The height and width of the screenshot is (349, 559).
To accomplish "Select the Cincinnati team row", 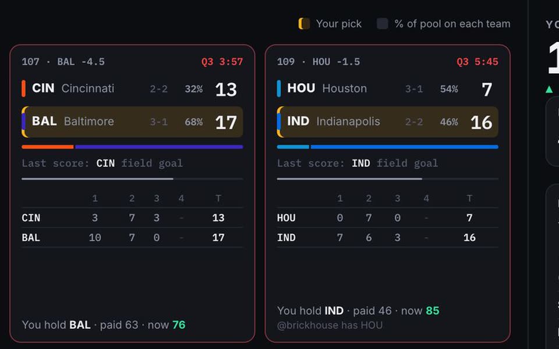I will pos(132,88).
